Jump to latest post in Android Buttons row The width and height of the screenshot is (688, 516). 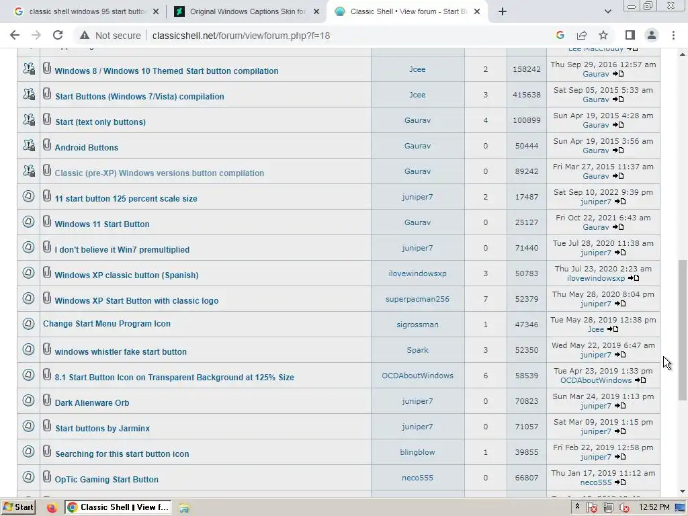tap(618, 150)
